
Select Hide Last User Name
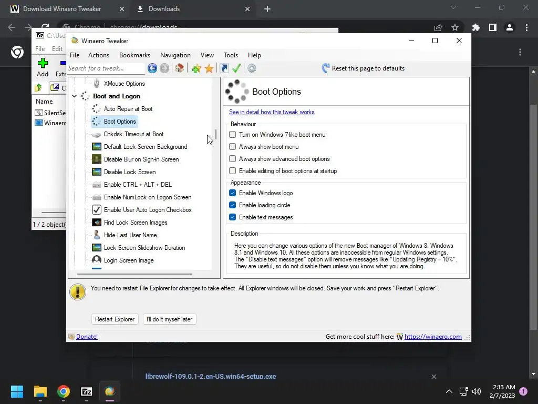tap(130, 235)
